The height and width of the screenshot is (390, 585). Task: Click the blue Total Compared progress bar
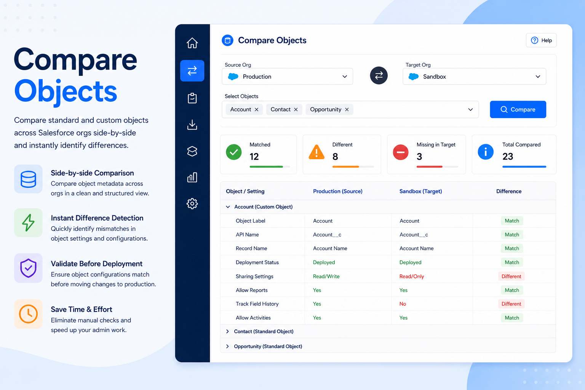(524, 167)
